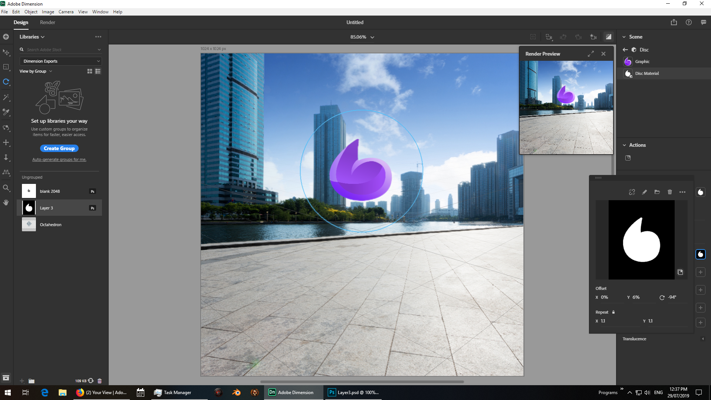Viewport: 711px width, 400px height.
Task: Open the Libraries dropdown header
Action: [x=32, y=37]
